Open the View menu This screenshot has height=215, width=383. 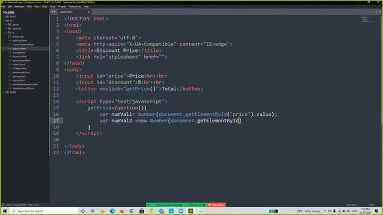pyautogui.click(x=37, y=7)
